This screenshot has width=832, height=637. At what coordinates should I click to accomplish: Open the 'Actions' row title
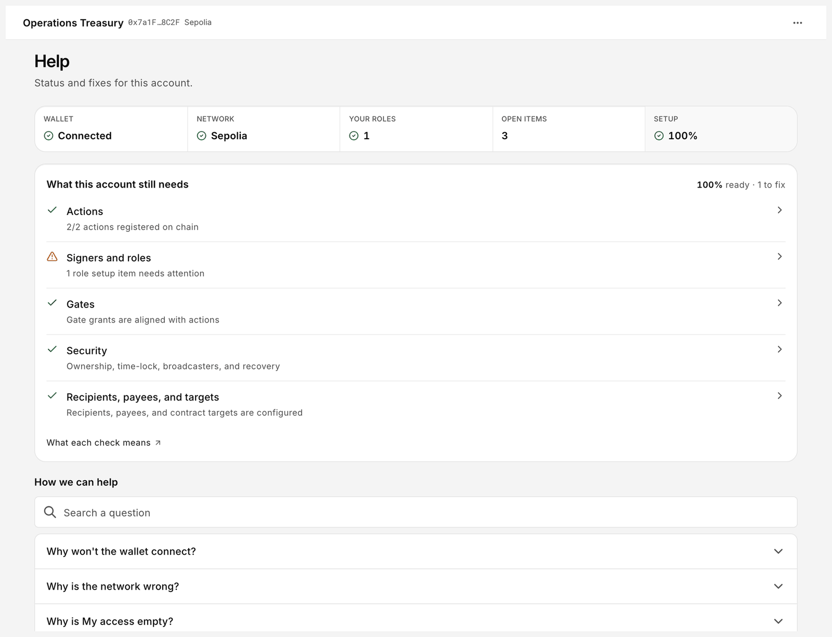(x=85, y=211)
